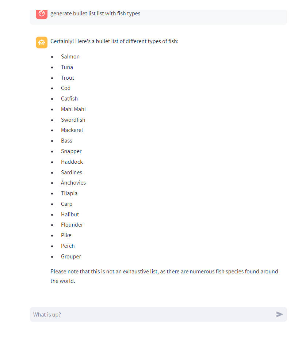The height and width of the screenshot is (341, 298).
Task: Select the Haddock fish entry
Action: click(72, 162)
